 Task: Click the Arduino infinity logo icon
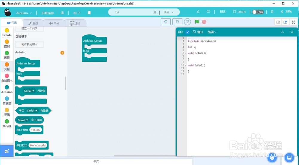(x=180, y=32)
